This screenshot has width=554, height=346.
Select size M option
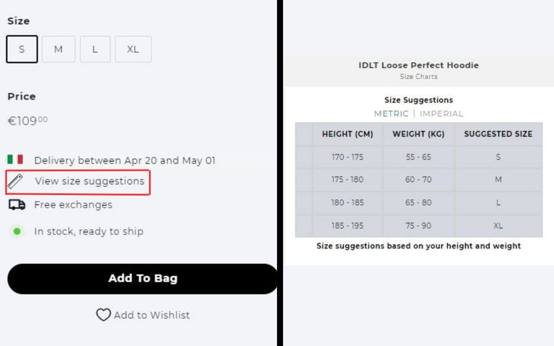[x=58, y=49]
